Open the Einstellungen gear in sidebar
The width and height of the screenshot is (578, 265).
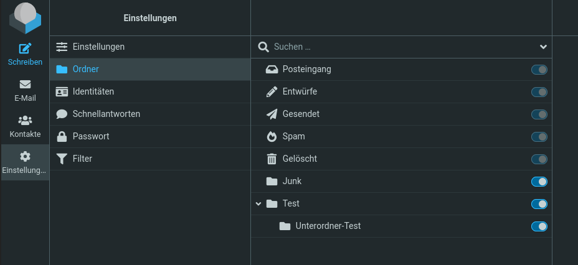tap(25, 157)
